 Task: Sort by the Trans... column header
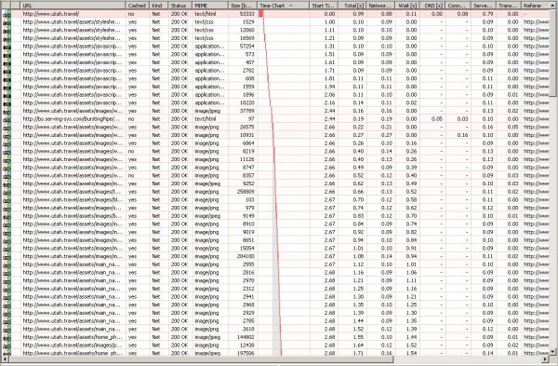pyautogui.click(x=509, y=6)
